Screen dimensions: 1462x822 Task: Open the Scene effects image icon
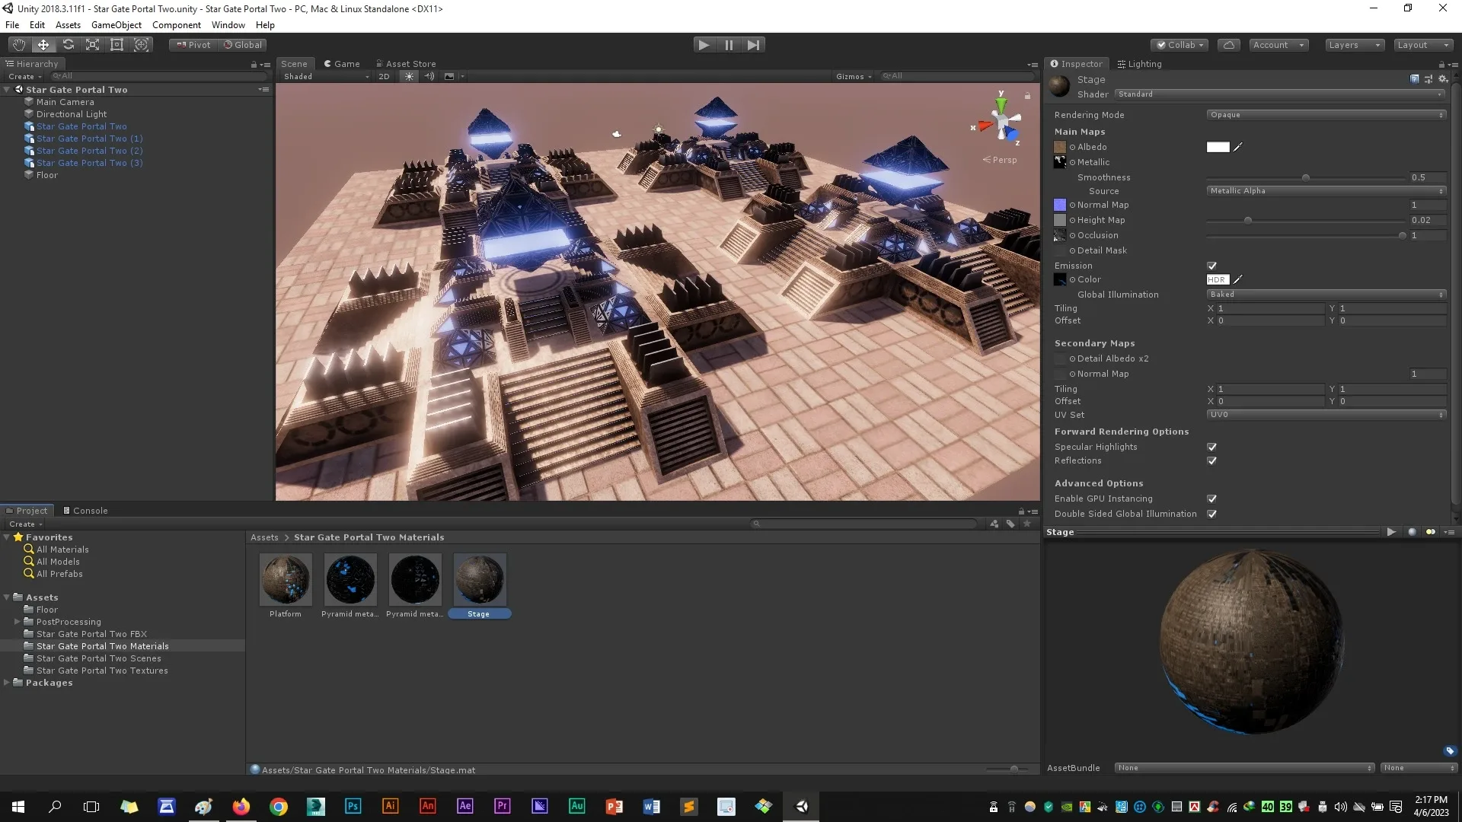449,76
